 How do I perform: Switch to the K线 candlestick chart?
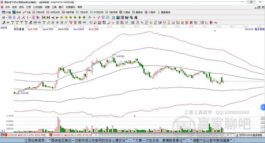[x=27, y=12]
